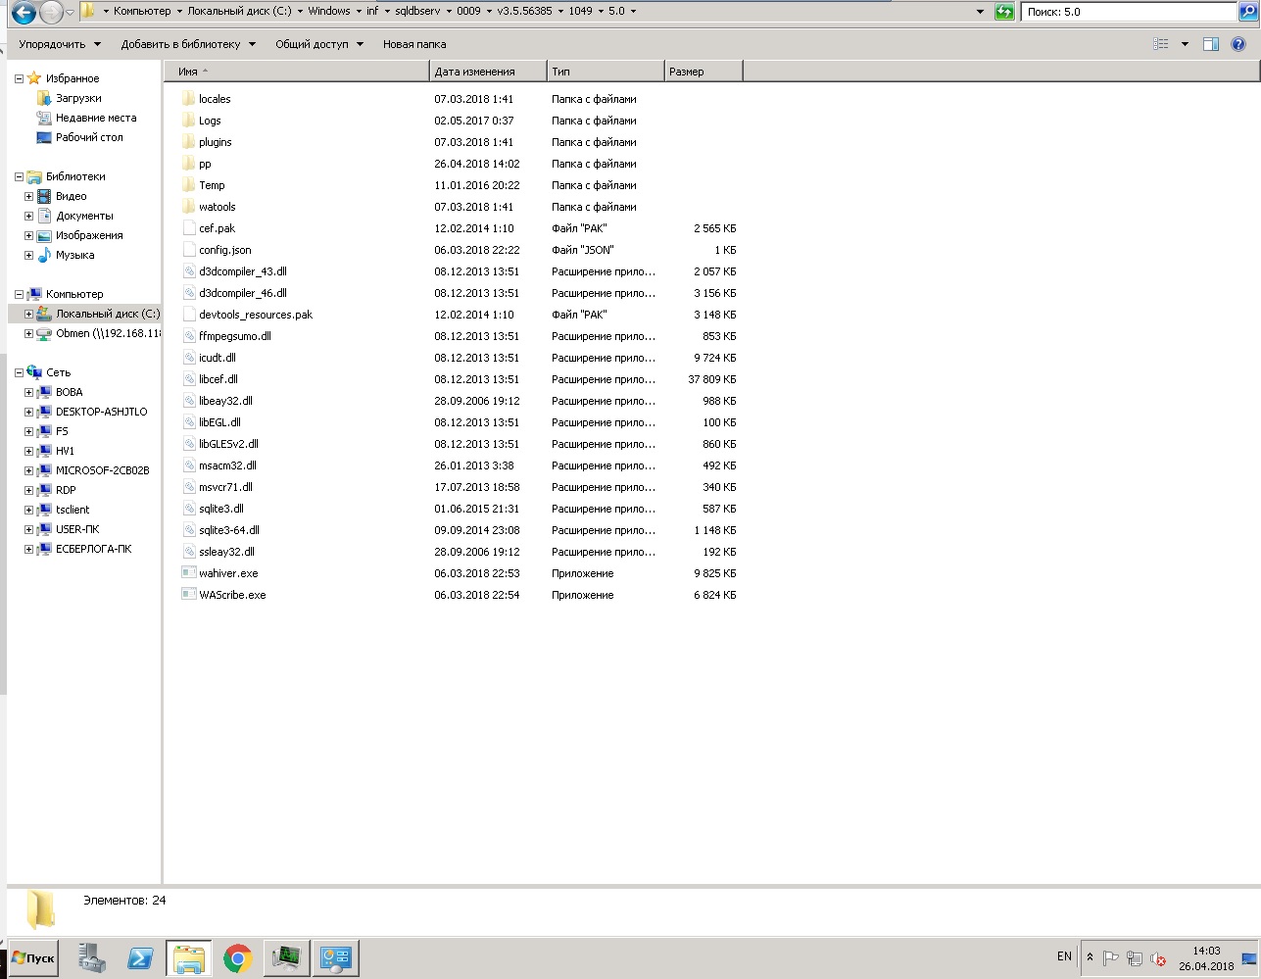Select the devtools_resources.pak file name

[256, 315]
